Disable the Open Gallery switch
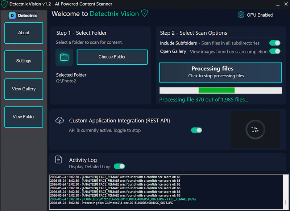 pos(275,51)
